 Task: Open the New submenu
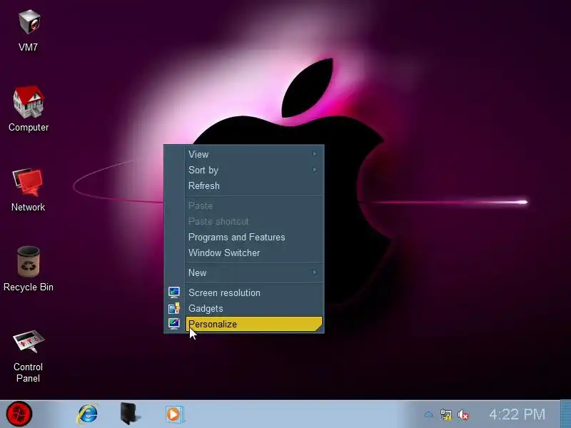click(254, 272)
